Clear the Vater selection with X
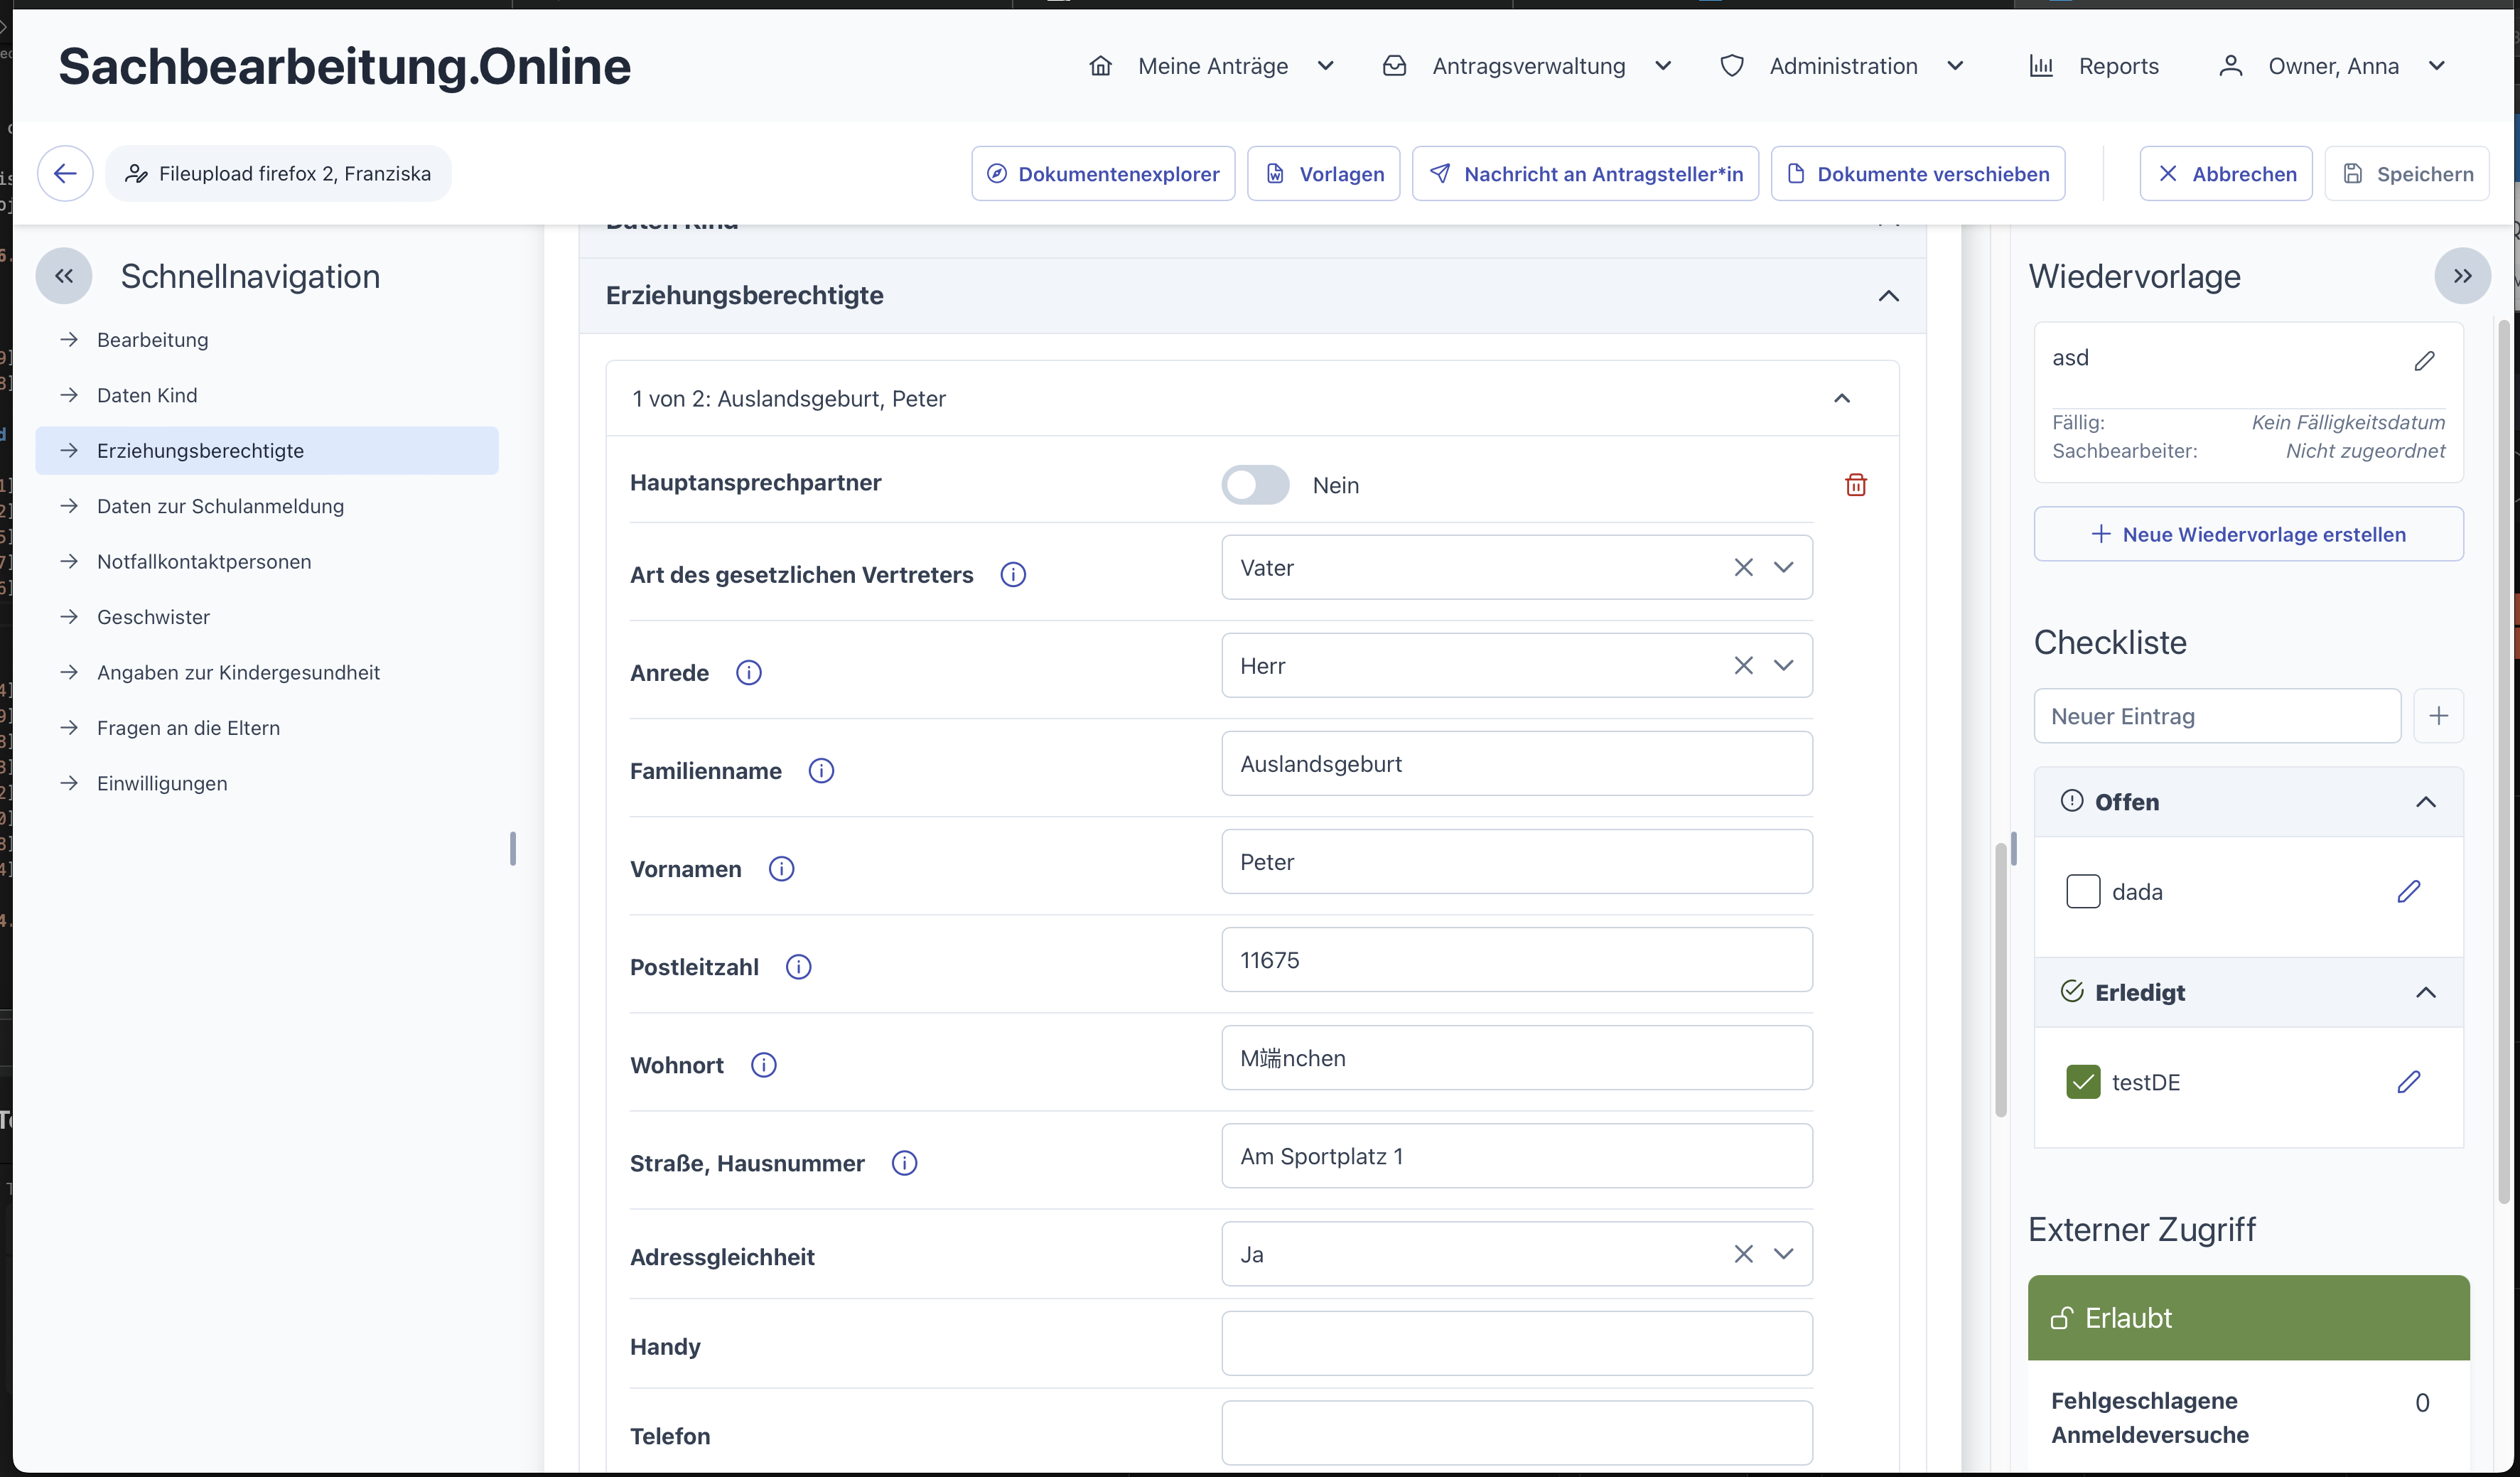This screenshot has height=1477, width=2520. click(1743, 567)
